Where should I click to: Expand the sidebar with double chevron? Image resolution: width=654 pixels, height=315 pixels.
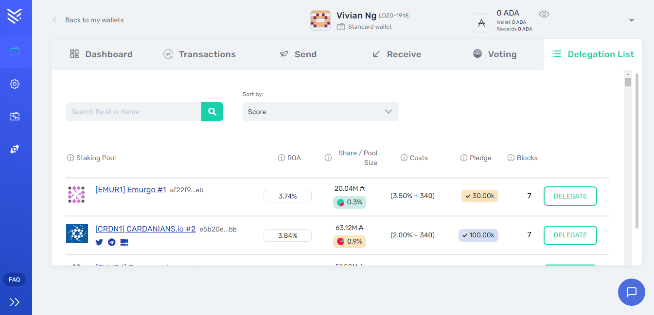pyautogui.click(x=15, y=302)
